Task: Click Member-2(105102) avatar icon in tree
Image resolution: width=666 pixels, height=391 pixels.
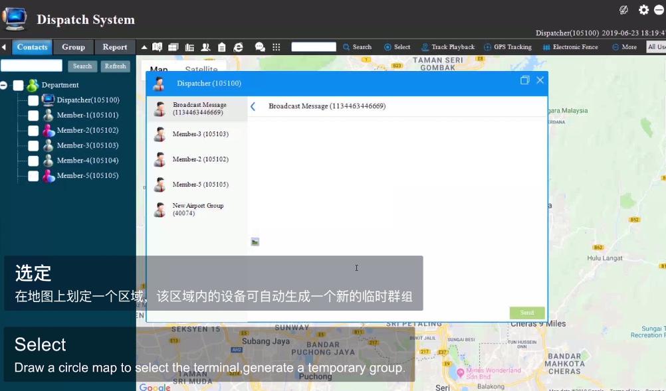Action: pos(49,131)
